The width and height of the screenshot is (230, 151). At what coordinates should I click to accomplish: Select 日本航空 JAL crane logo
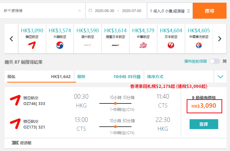click(171, 45)
